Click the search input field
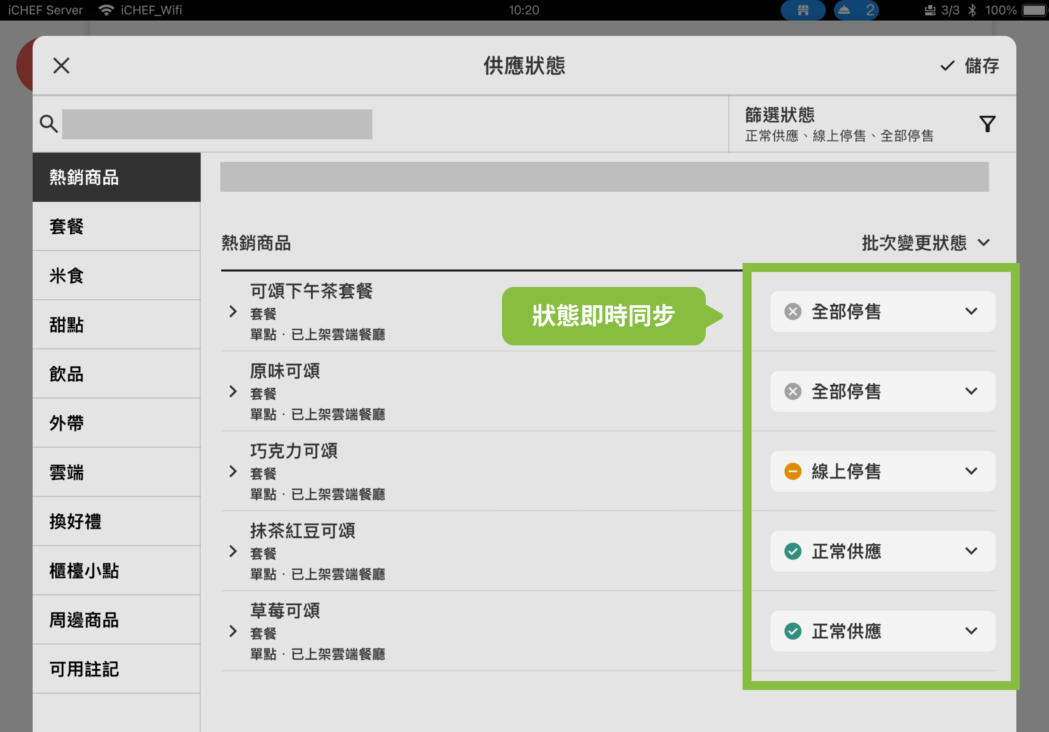Image resolution: width=1049 pixels, height=732 pixels. point(217,124)
